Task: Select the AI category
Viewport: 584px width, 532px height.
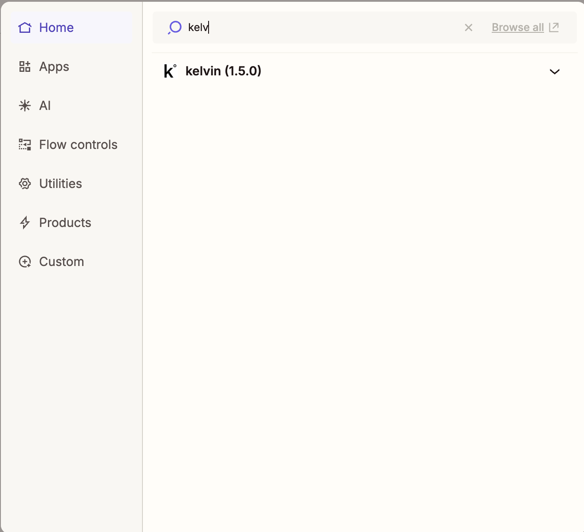Action: coord(71,106)
